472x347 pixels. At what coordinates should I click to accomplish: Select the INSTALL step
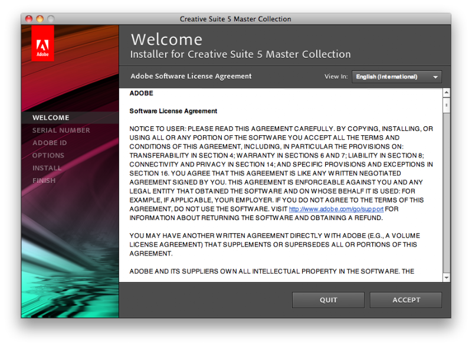(x=47, y=168)
